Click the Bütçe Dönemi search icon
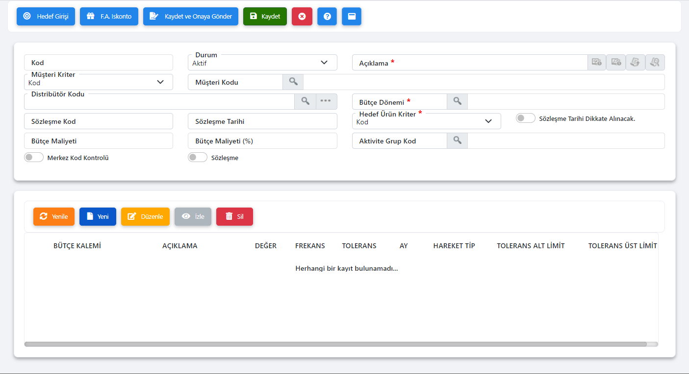Screen dimensions: 689x374 click(x=457, y=101)
